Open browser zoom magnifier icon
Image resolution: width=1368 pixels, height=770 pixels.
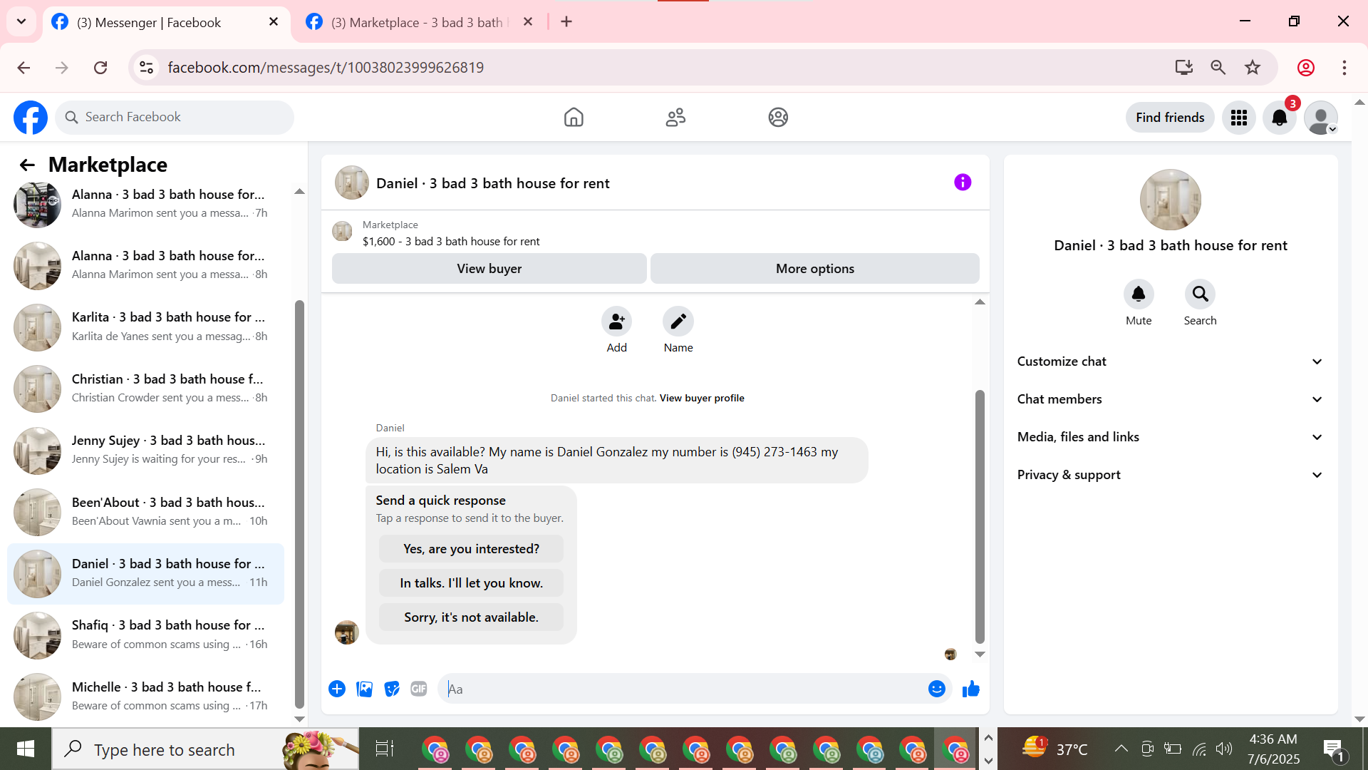point(1218,68)
